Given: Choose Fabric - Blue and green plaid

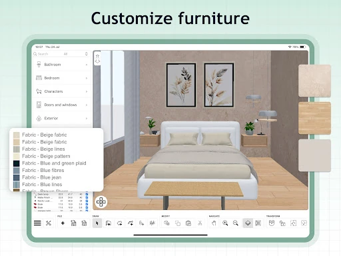Looking at the screenshot, I should [x=50, y=163].
